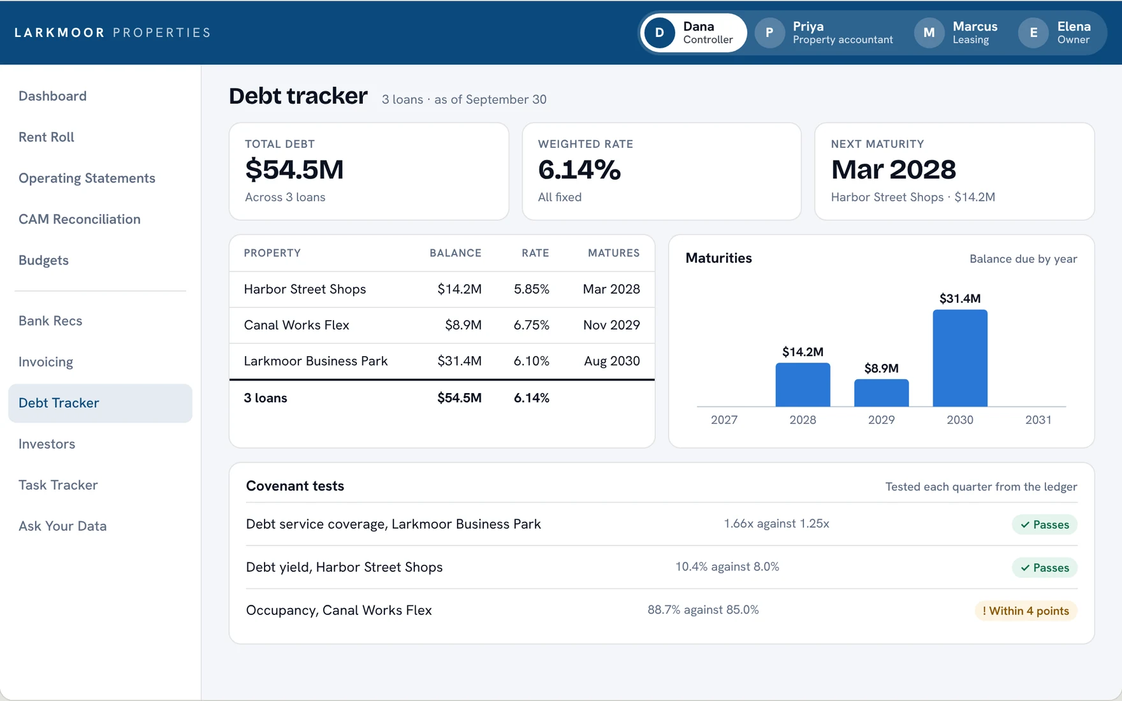Open Bank Recs in sidebar
Viewport: 1122px width, 701px height.
coord(100,321)
